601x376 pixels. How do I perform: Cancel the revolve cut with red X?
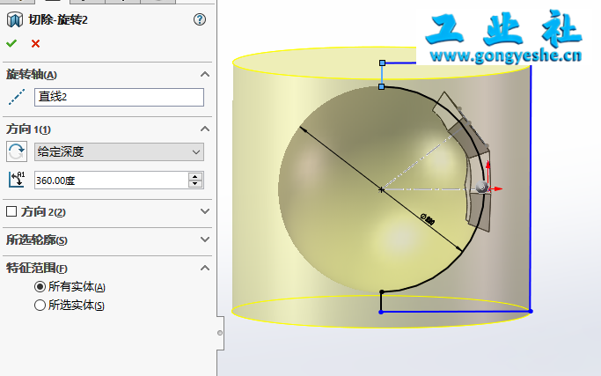[x=36, y=44]
